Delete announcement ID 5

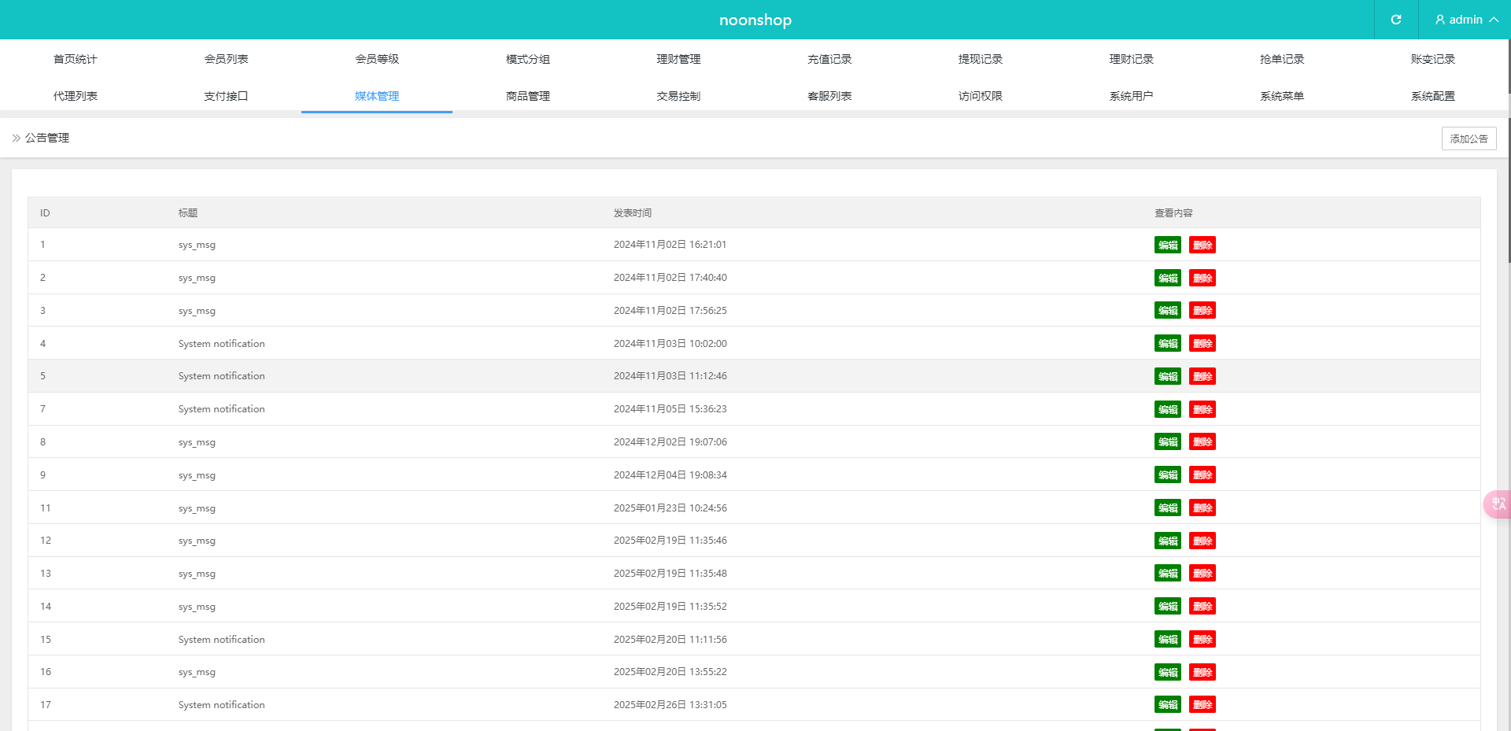click(x=1203, y=376)
